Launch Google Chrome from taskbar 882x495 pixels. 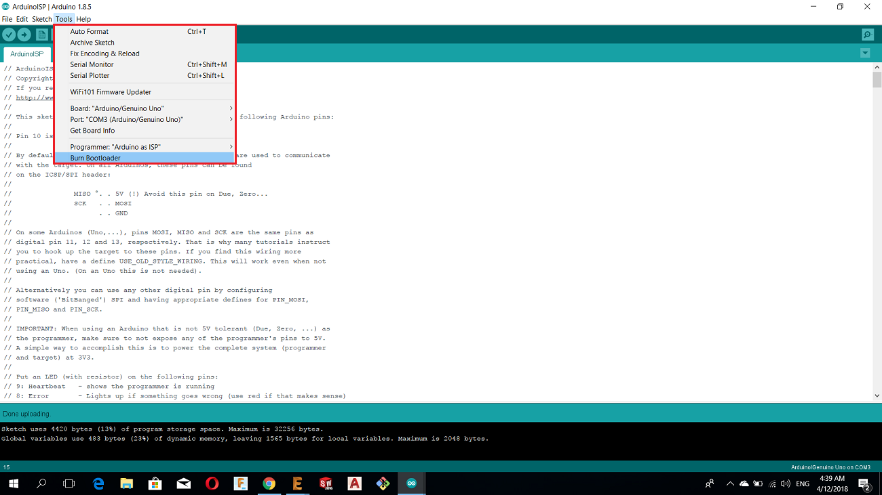tap(269, 483)
